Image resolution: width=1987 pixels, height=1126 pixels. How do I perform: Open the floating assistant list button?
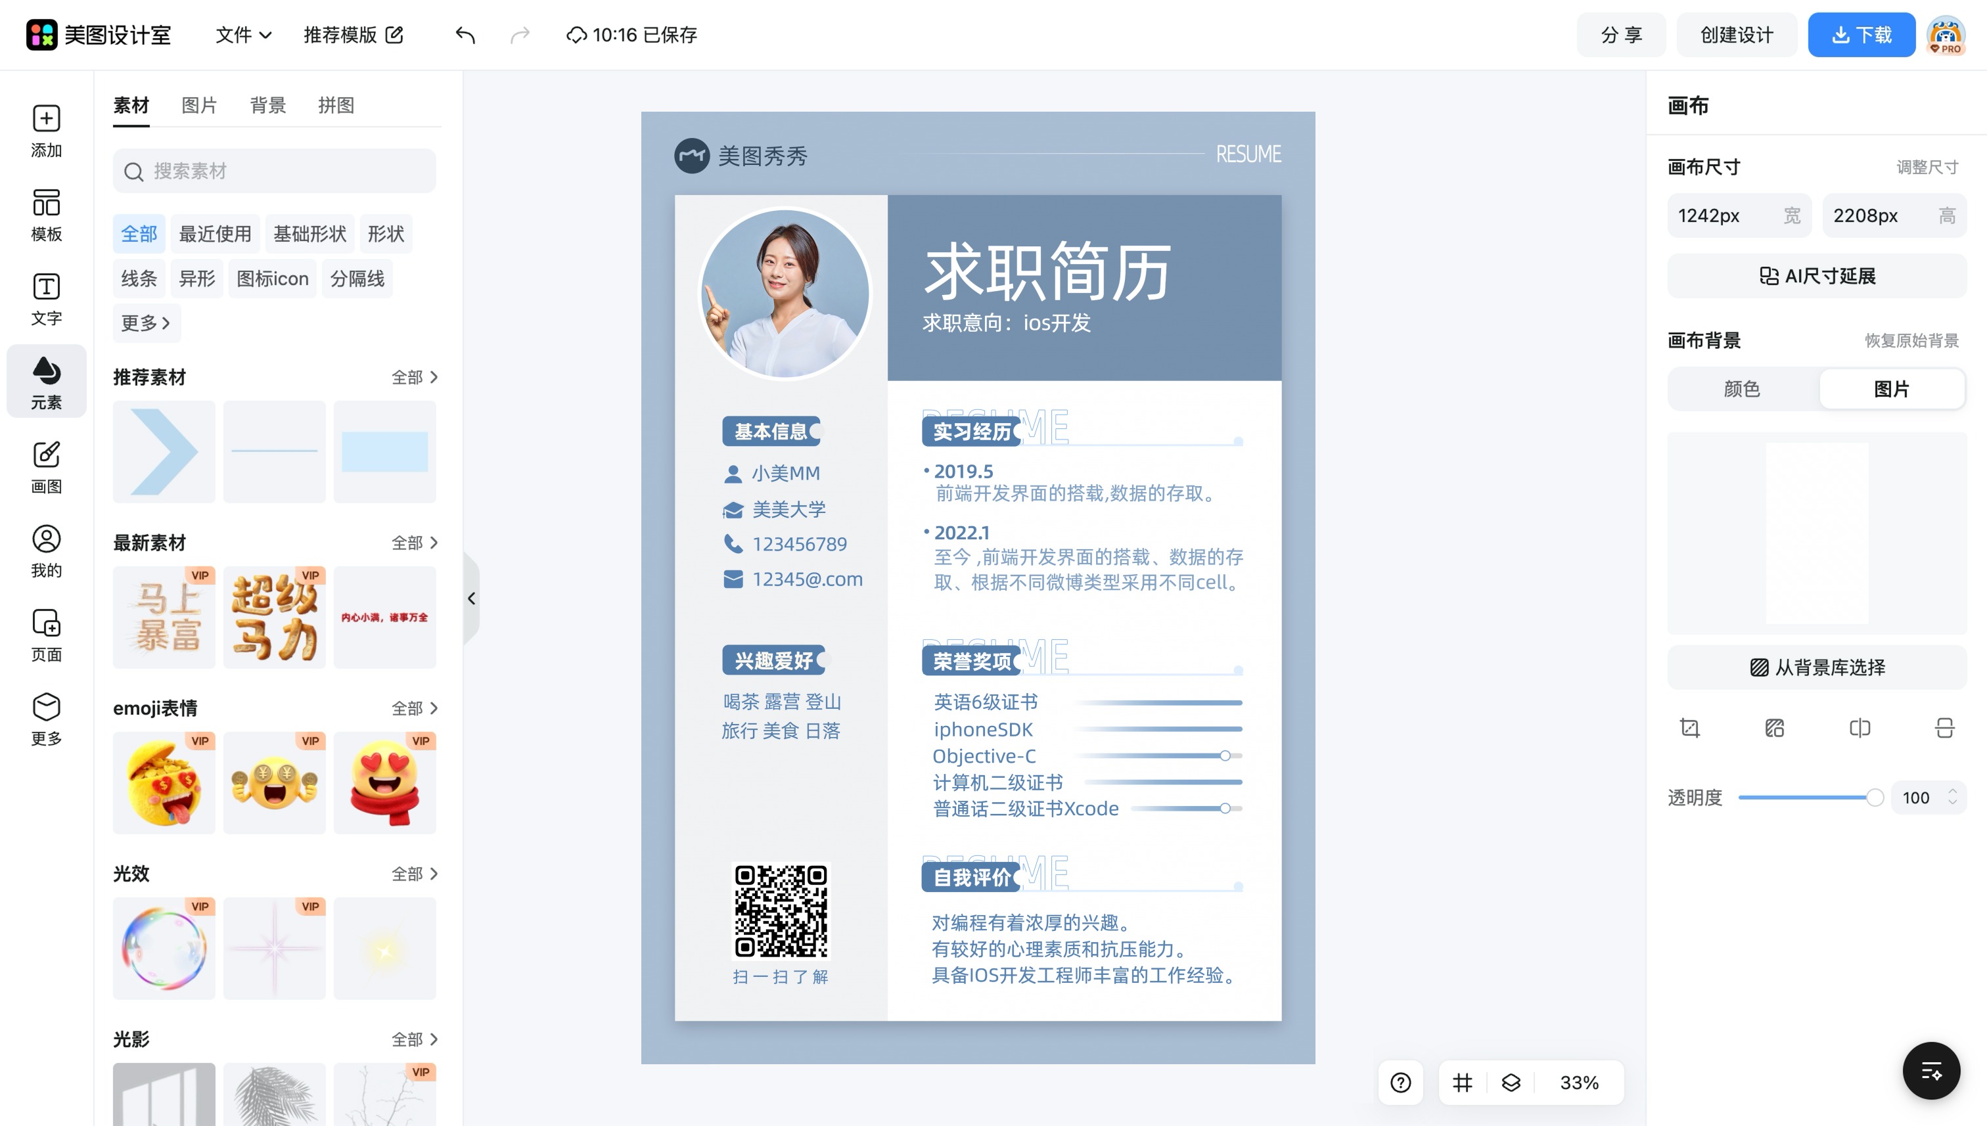pos(1931,1071)
